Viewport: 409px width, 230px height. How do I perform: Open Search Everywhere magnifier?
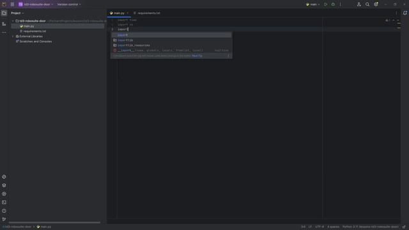click(x=367, y=4)
